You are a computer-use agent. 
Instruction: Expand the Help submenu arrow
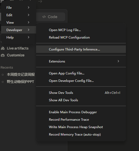point(29,37)
